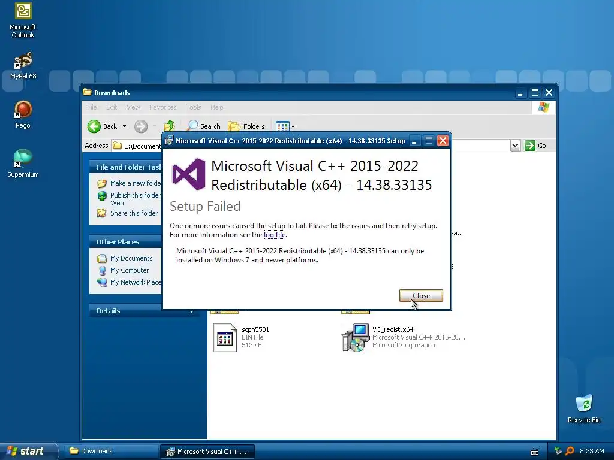Open My Network Places link

(130, 282)
